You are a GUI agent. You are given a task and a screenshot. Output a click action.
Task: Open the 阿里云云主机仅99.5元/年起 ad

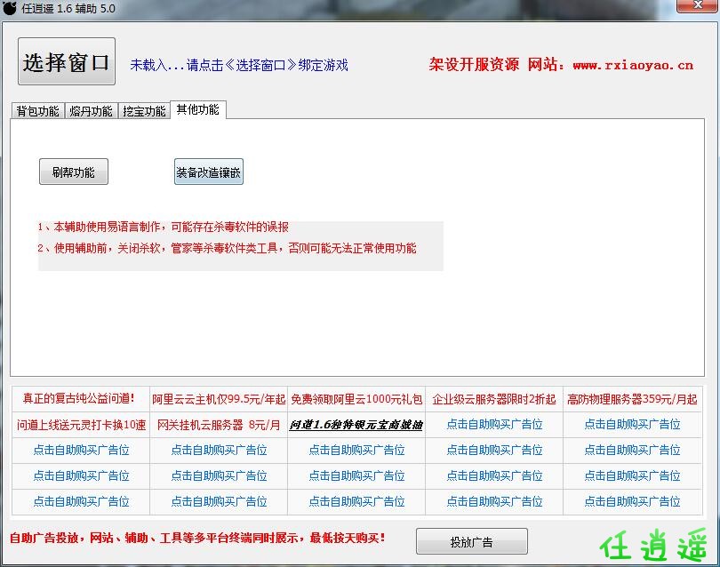pos(219,399)
